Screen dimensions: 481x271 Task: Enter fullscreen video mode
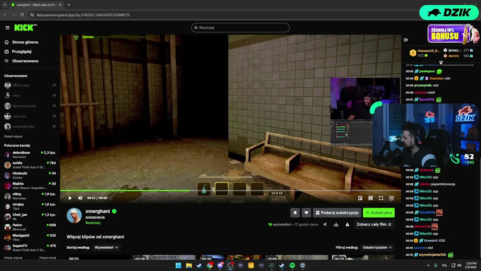pyautogui.click(x=381, y=198)
